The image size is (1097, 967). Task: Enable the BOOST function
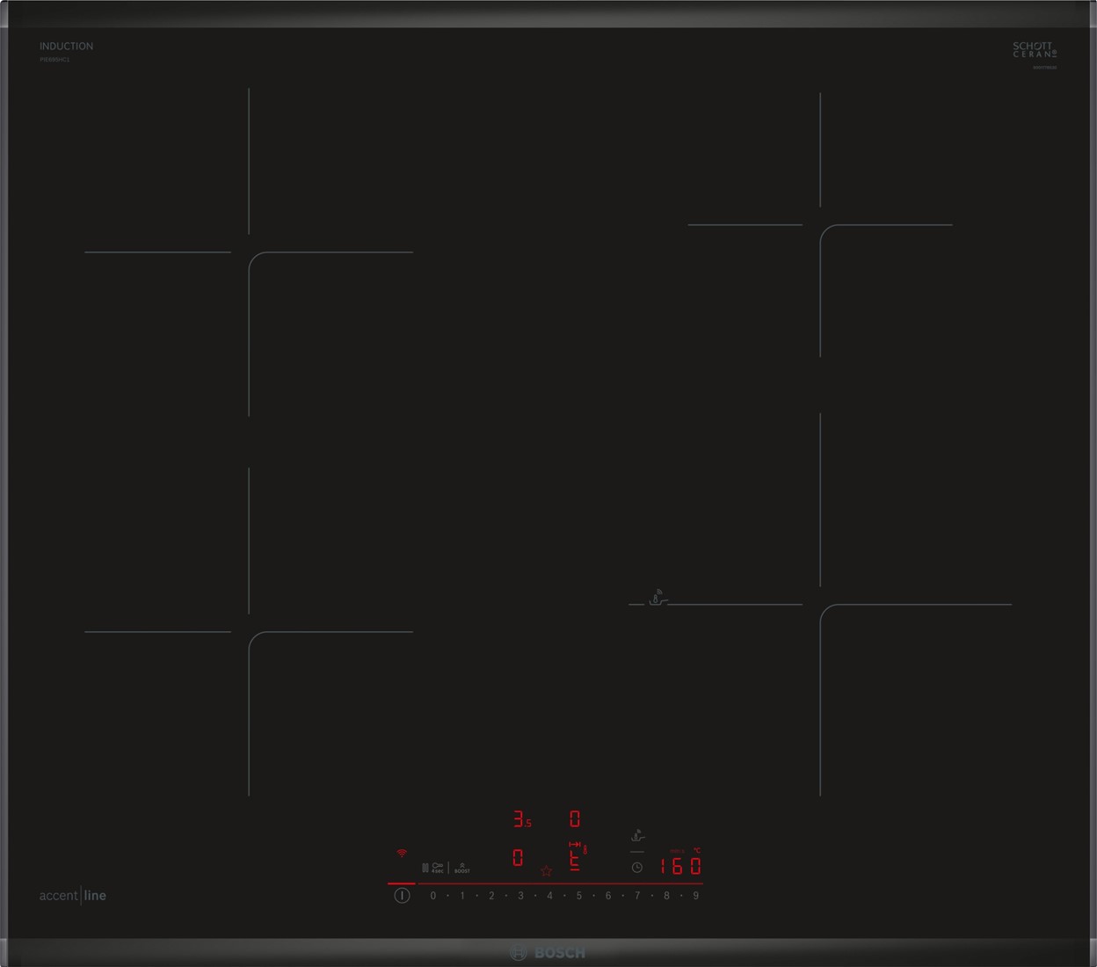461,868
